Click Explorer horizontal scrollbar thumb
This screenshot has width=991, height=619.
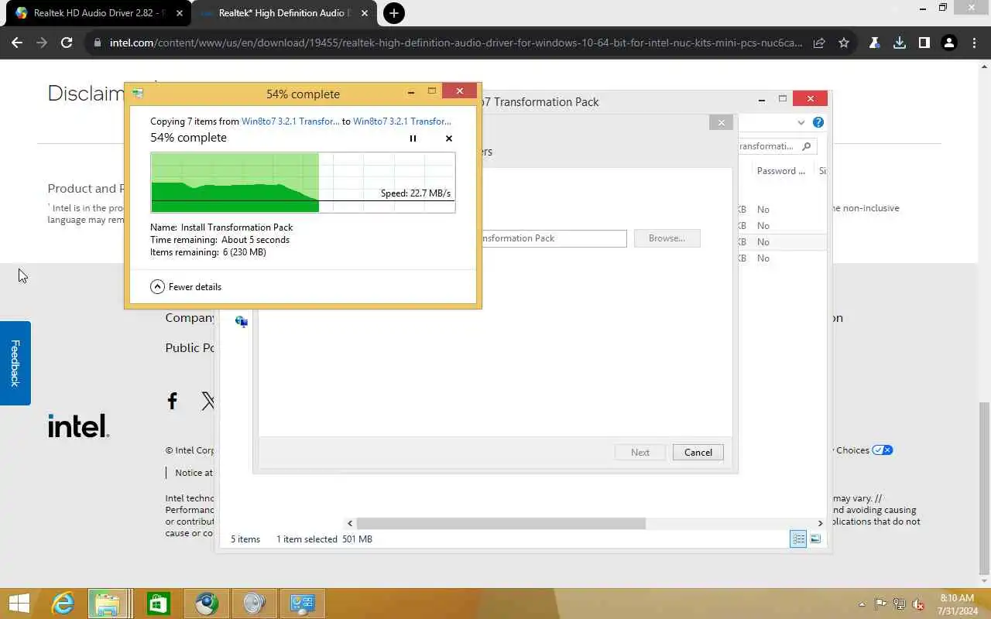click(501, 524)
